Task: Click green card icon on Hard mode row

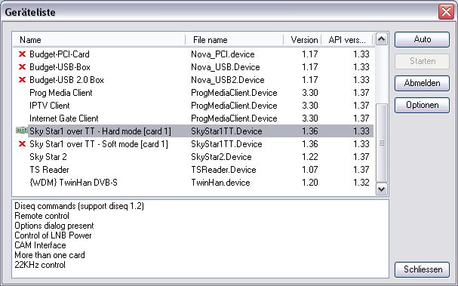Action: click(21, 131)
